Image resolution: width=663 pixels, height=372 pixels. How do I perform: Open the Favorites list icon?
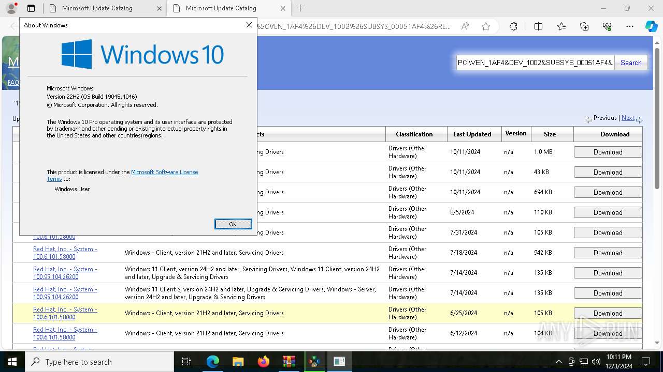[x=561, y=26]
